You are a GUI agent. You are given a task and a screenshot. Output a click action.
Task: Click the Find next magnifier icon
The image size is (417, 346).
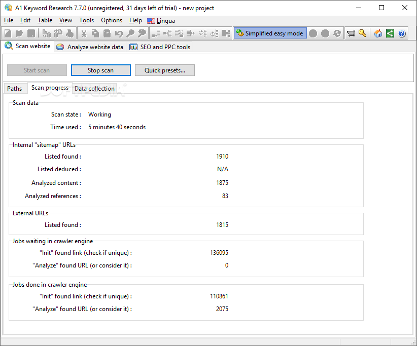point(142,33)
